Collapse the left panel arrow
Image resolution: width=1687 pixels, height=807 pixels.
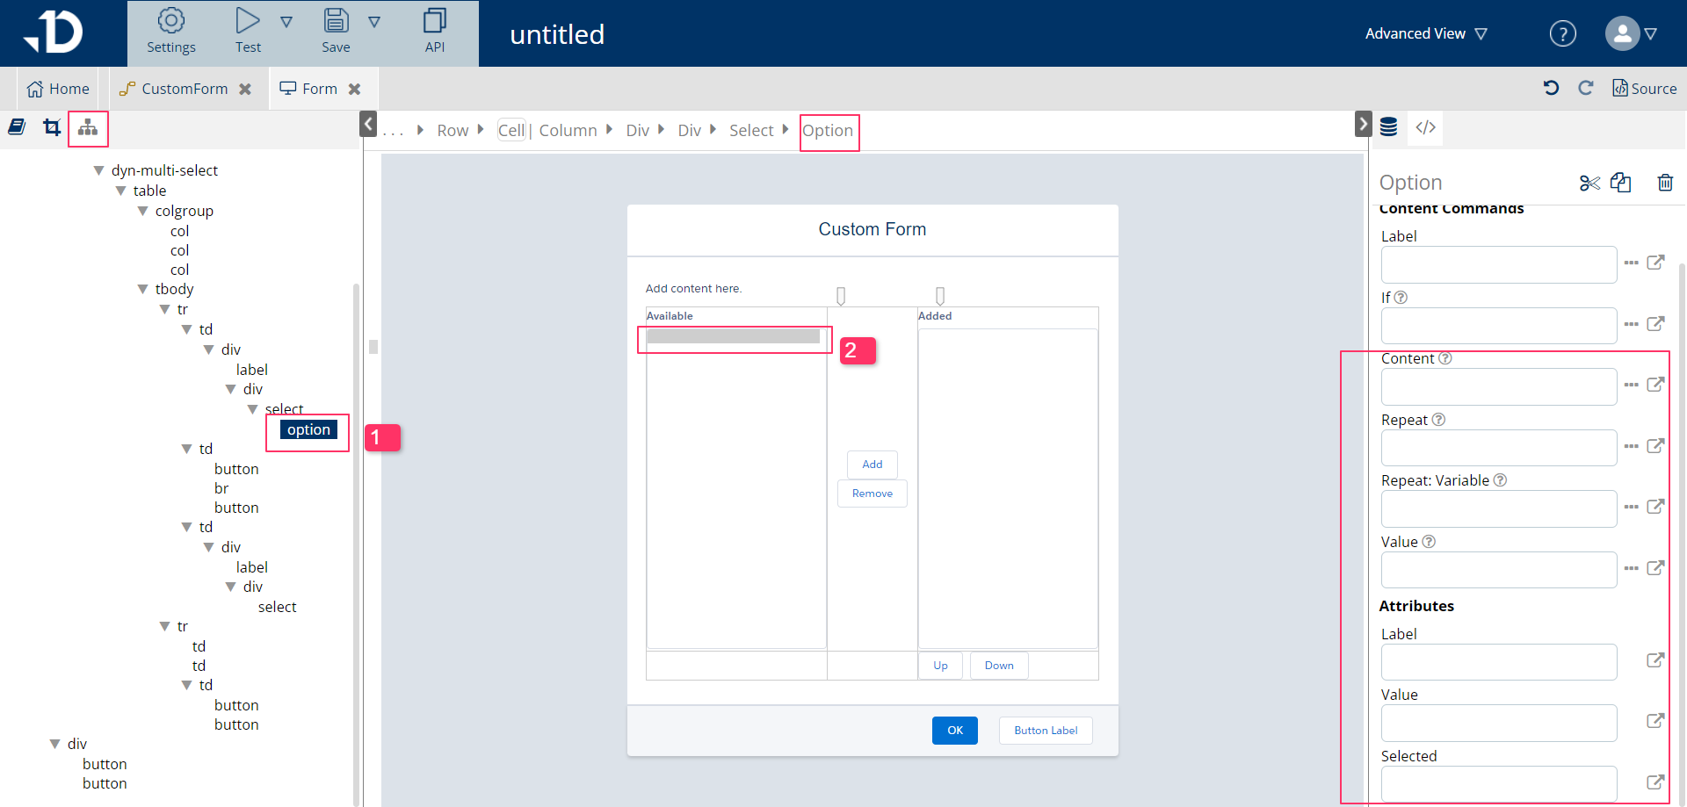point(368,124)
